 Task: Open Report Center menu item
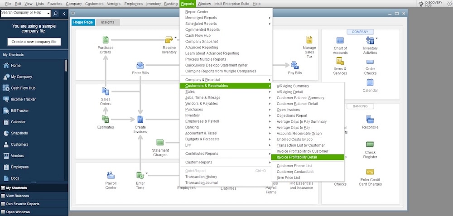tap(226, 12)
